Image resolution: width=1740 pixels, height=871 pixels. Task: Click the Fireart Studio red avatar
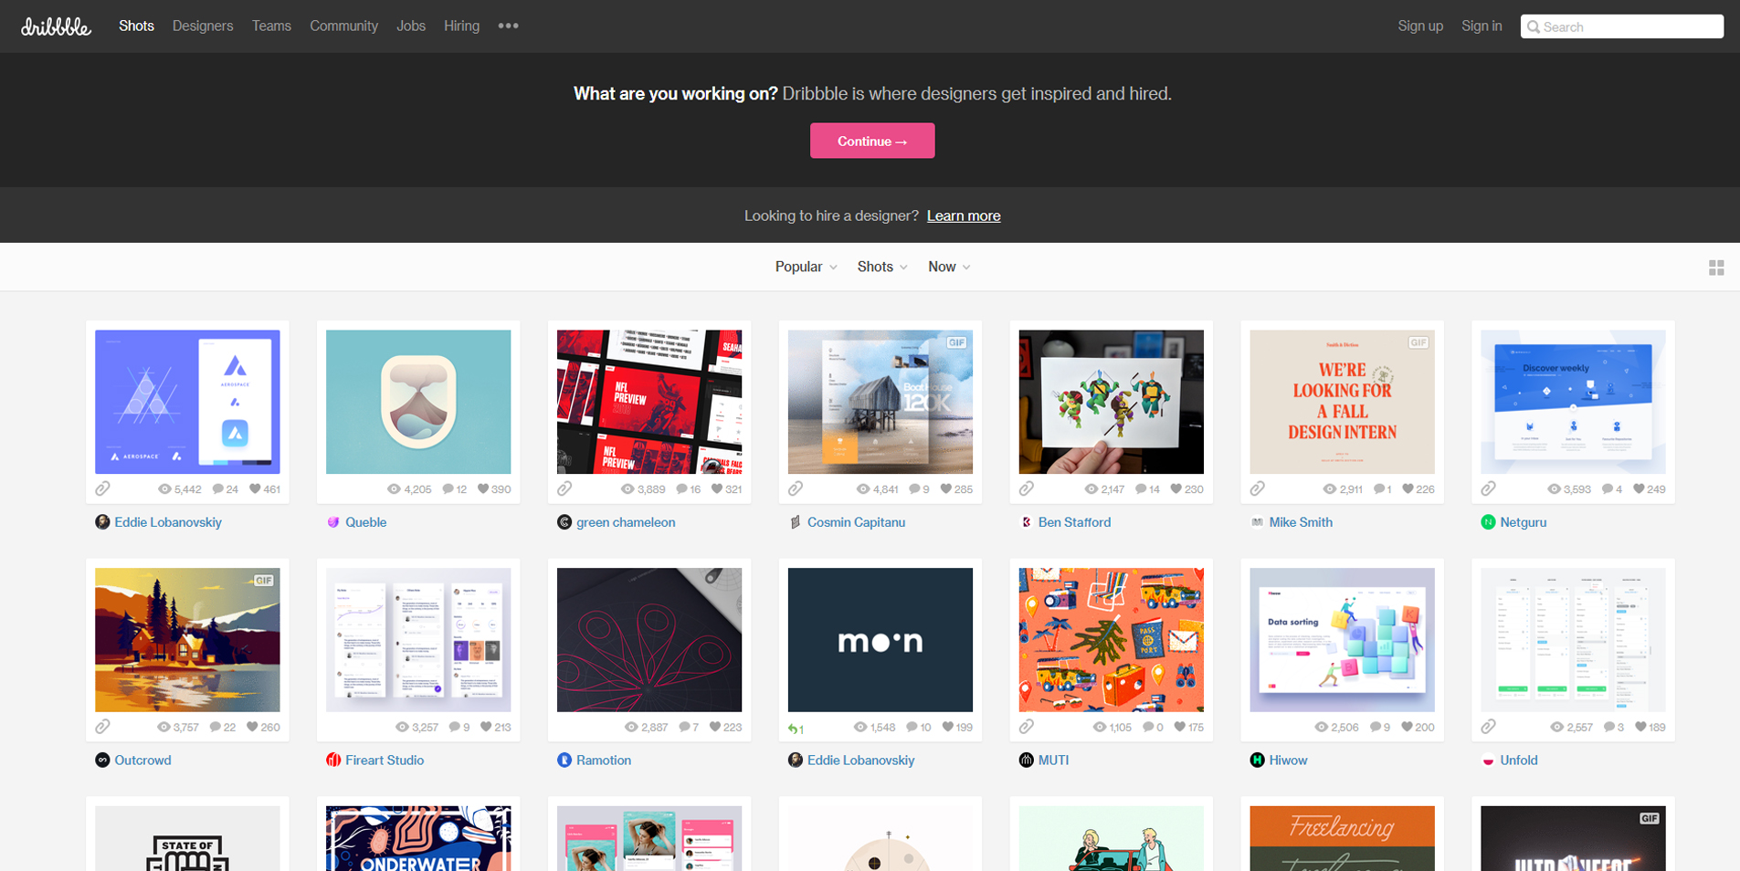coord(333,760)
